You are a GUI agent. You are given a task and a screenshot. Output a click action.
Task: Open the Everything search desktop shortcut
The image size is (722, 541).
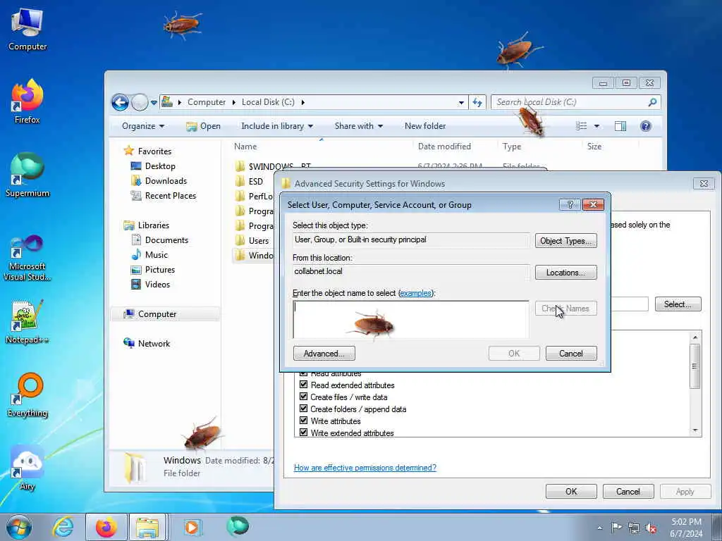(x=27, y=395)
